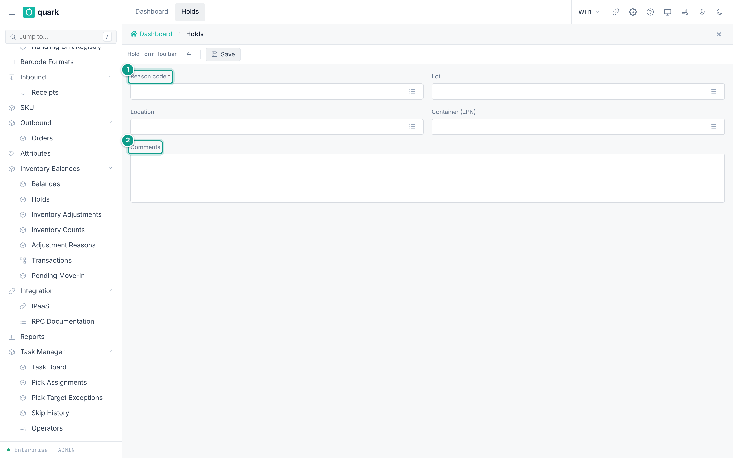Close the Holds panel with X
Screen dimensions: 733x458
point(718,34)
